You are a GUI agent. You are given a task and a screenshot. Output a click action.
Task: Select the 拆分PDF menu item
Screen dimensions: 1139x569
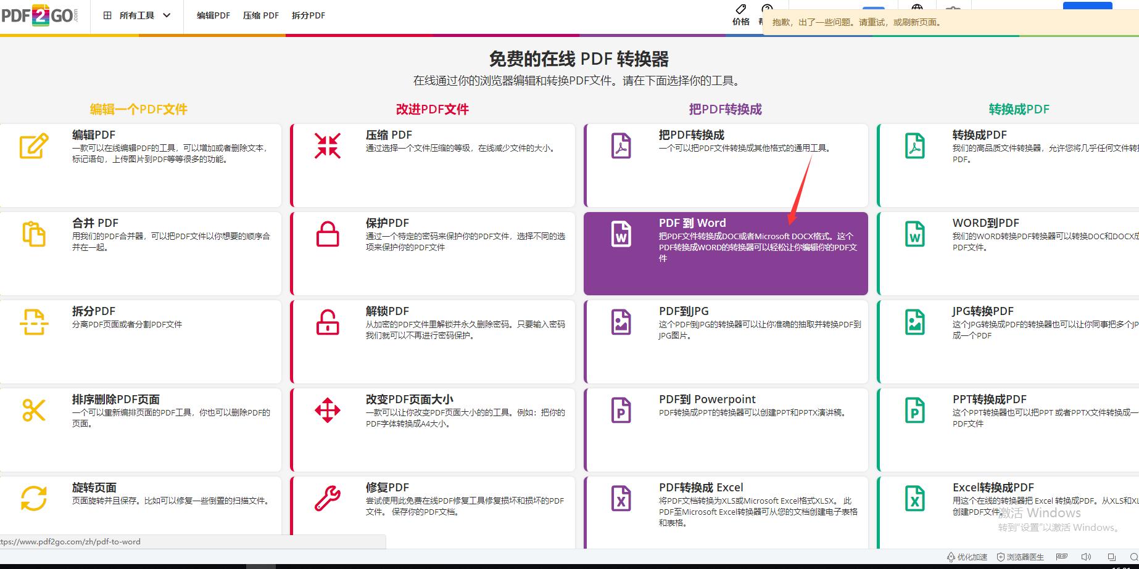tap(309, 15)
